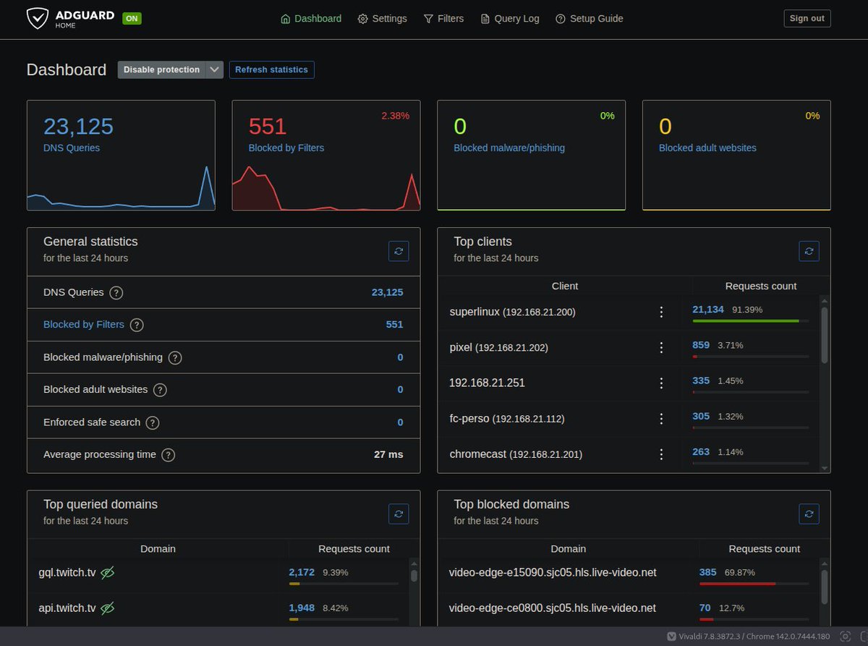Click Top queried domains scrollbar thumb
The height and width of the screenshot is (646, 868).
coord(414,576)
